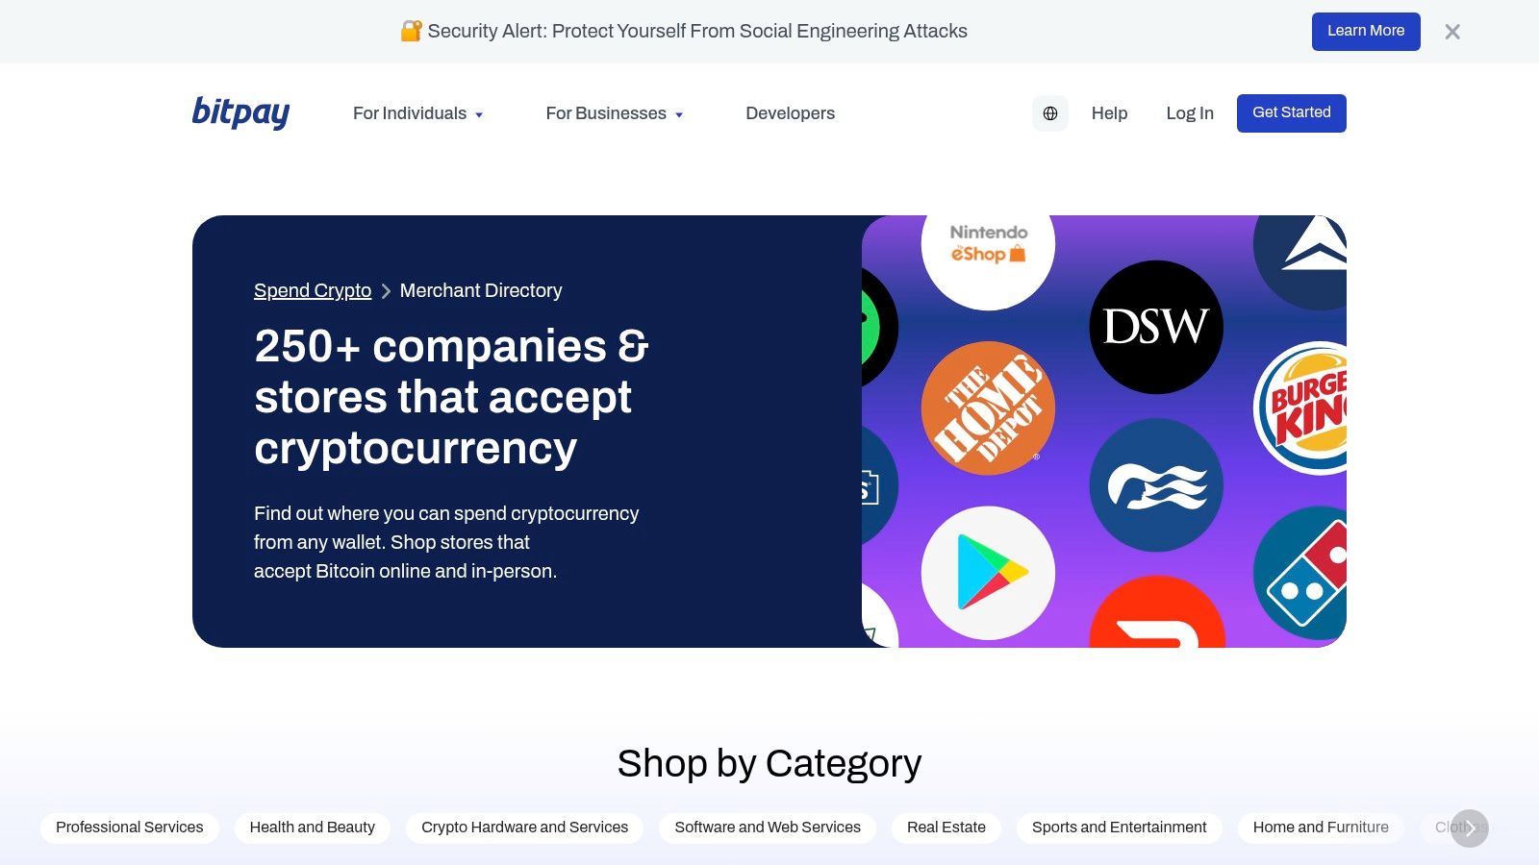
Task: Open the language globe selector
Action: coord(1050,113)
